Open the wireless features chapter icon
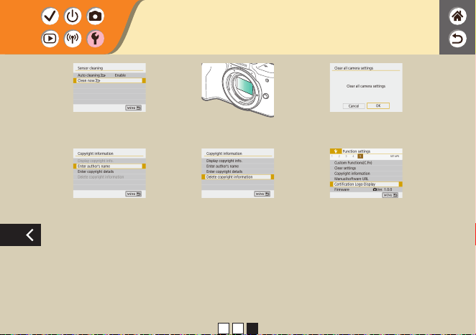The image size is (476, 335). 73,39
